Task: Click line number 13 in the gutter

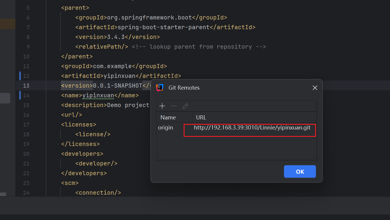Action: tap(26, 86)
